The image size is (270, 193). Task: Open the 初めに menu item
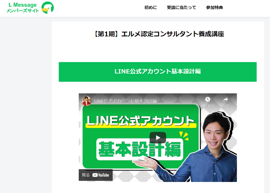pos(150,8)
